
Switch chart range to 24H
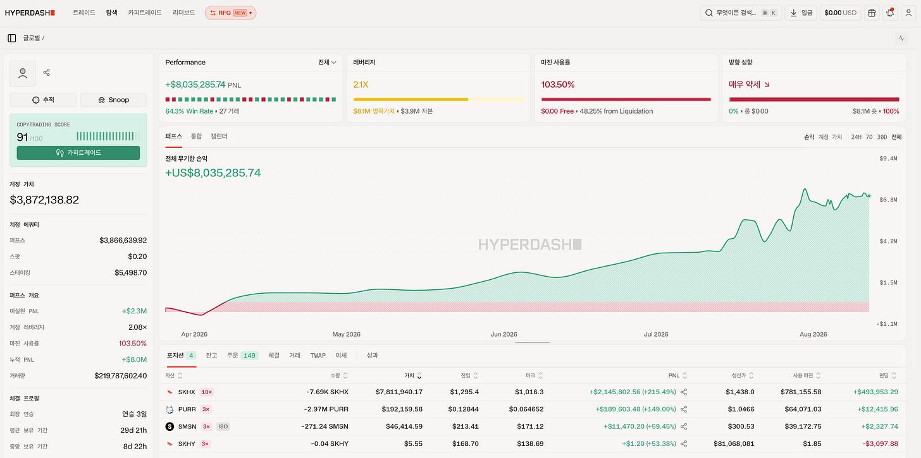pyautogui.click(x=856, y=137)
